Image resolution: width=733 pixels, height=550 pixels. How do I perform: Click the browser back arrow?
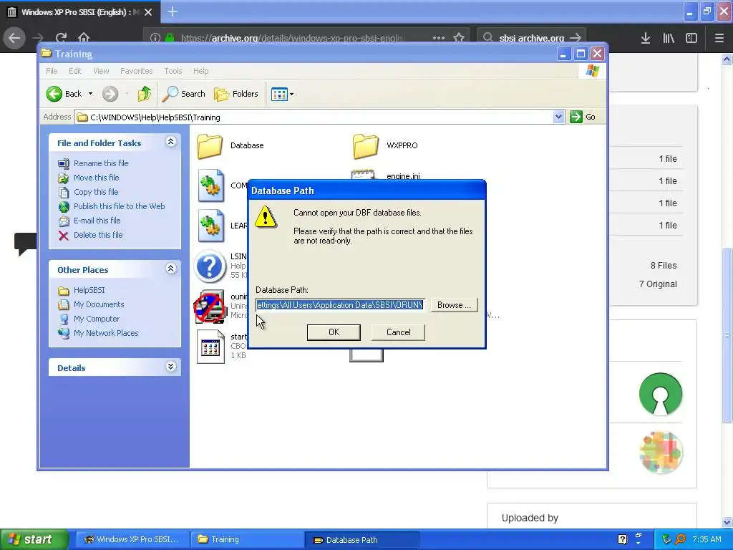tap(14, 38)
